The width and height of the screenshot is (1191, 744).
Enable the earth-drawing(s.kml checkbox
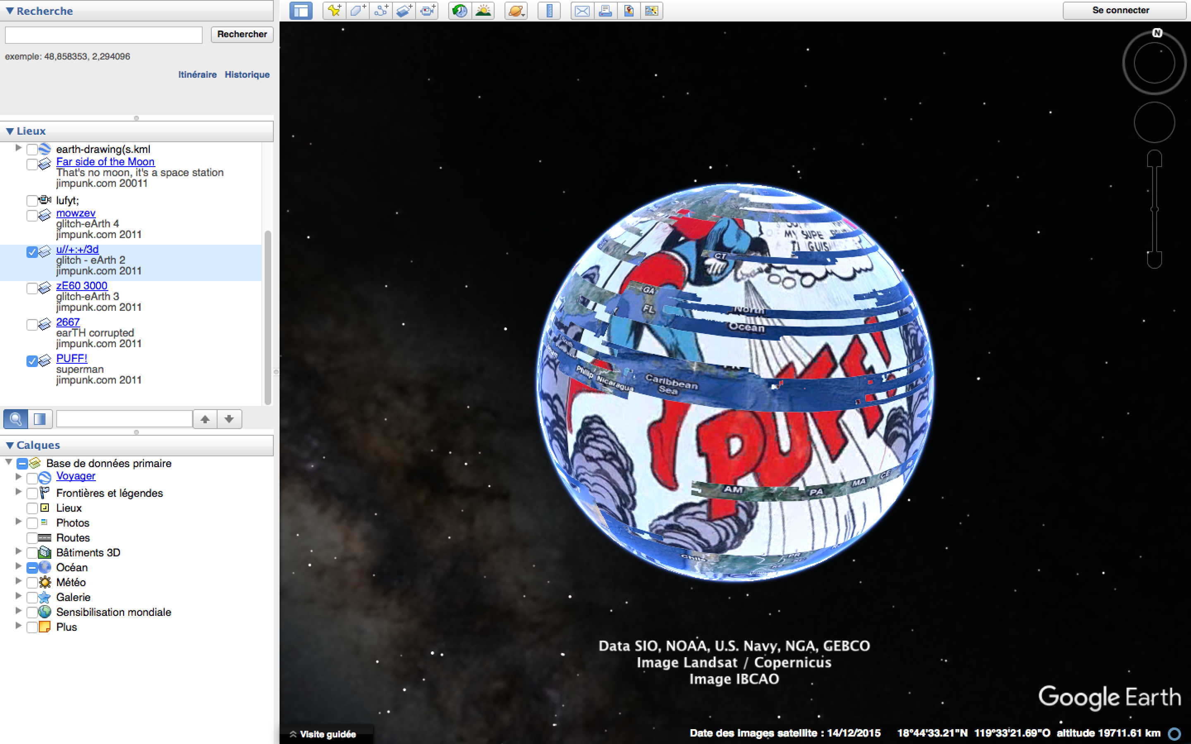[x=32, y=149]
